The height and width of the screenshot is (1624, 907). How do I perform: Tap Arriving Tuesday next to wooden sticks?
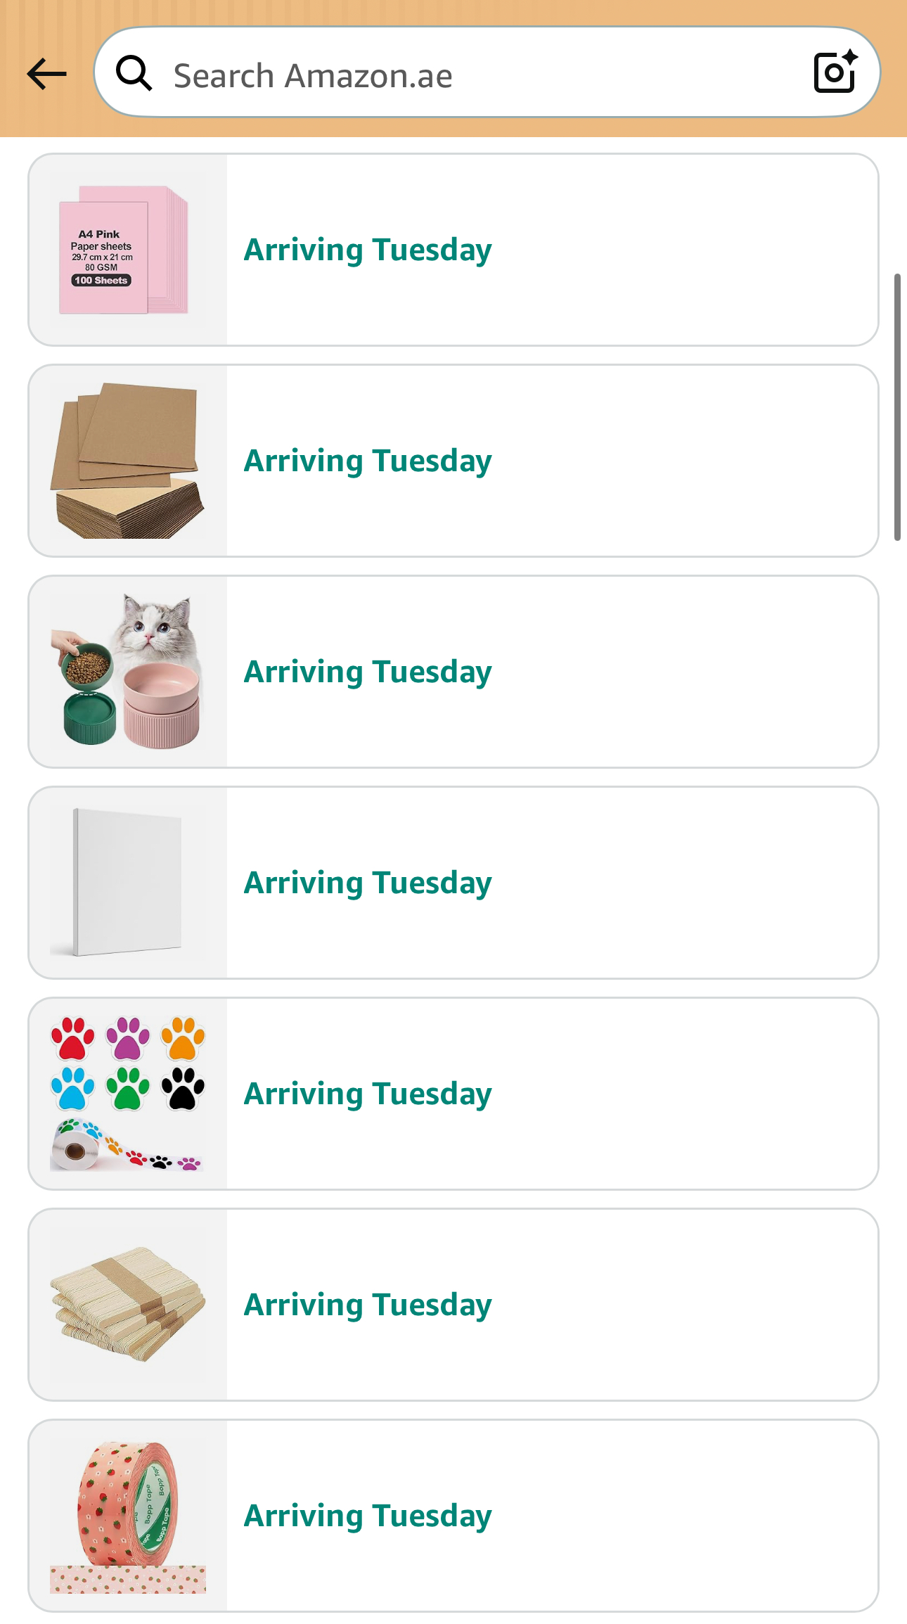coord(368,1305)
